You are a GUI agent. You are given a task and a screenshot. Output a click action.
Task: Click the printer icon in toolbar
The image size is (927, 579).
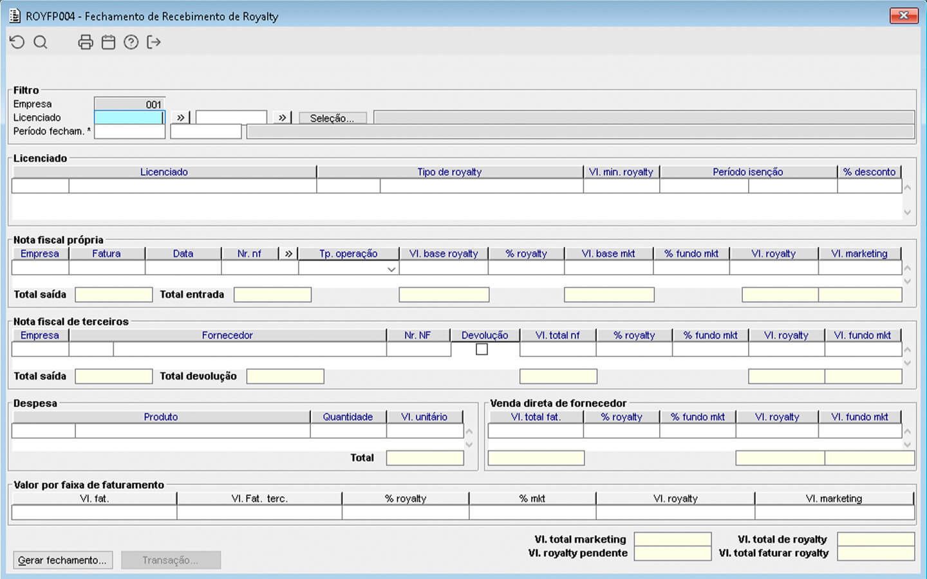85,42
